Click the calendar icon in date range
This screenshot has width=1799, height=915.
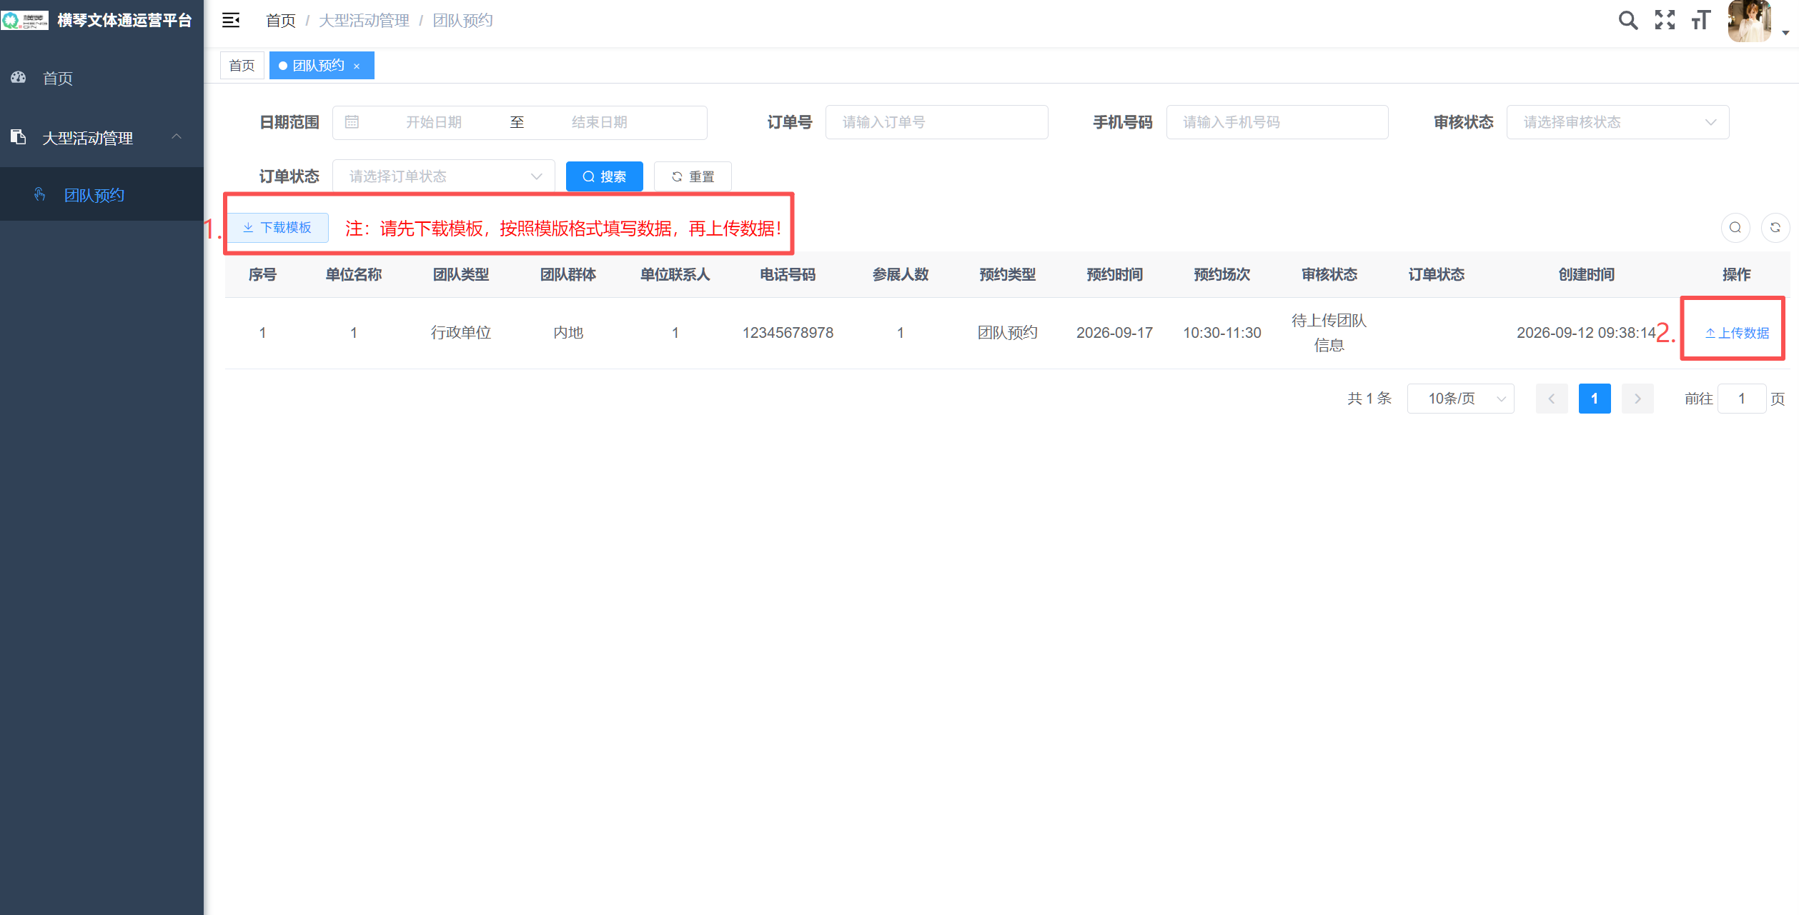(x=352, y=122)
